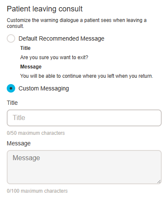Image resolution: width=168 pixels, height=202 pixels.
Task: Click the 'Custom Messaging' option label
Action: [44, 88]
